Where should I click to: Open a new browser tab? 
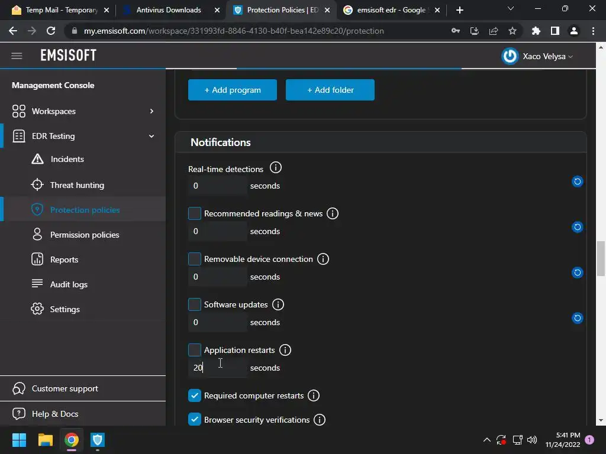click(x=459, y=10)
